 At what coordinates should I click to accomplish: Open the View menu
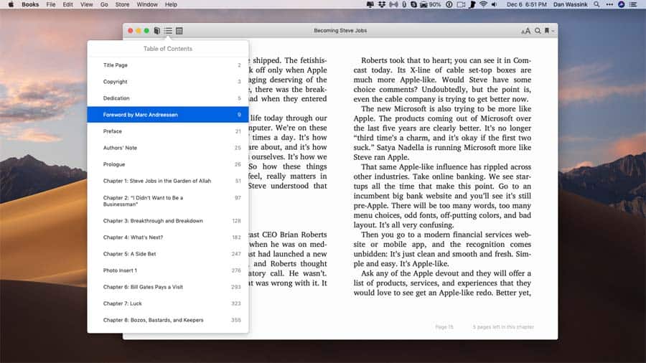[x=87, y=4]
